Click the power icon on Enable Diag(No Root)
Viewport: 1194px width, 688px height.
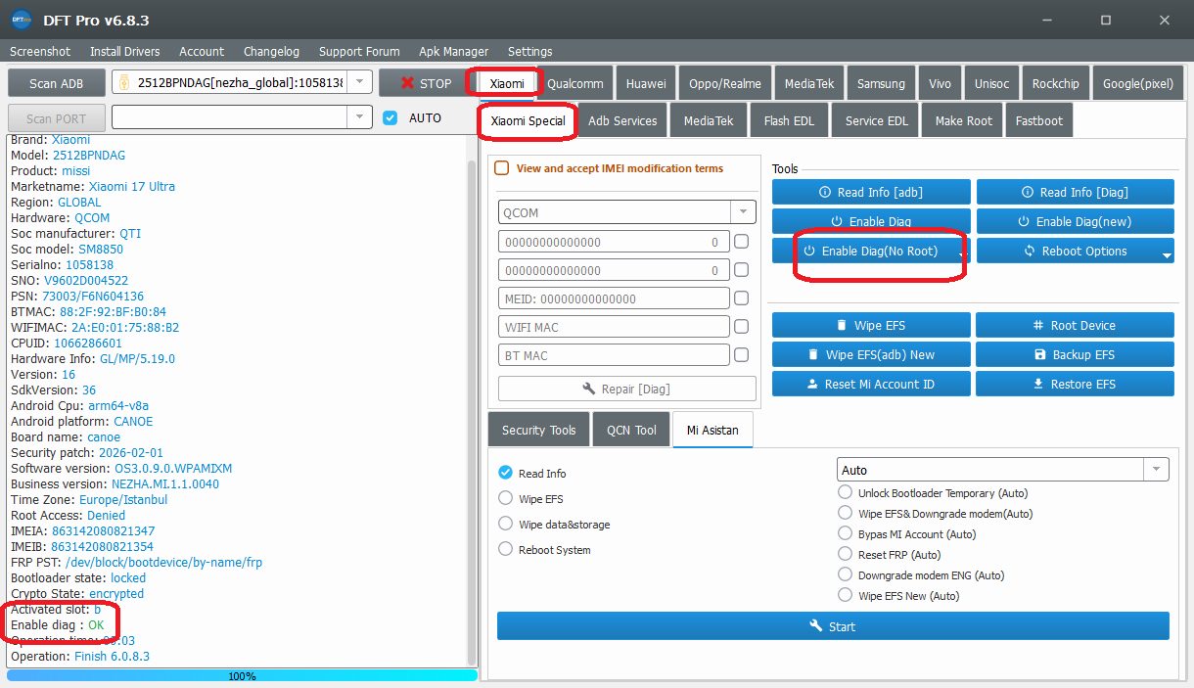[x=809, y=251]
